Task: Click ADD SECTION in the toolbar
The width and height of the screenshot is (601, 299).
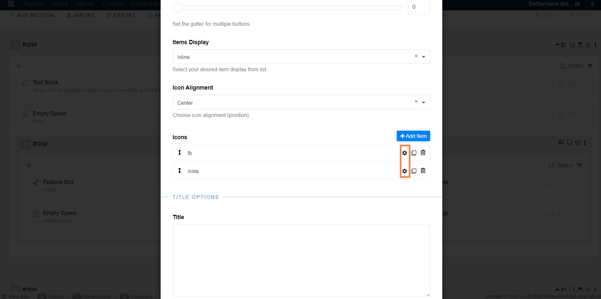Action: [32, 15]
